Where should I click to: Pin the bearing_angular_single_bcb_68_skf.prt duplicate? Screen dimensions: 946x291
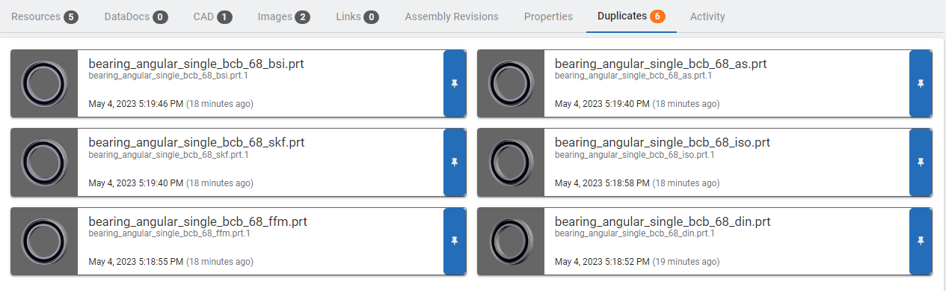coord(455,162)
